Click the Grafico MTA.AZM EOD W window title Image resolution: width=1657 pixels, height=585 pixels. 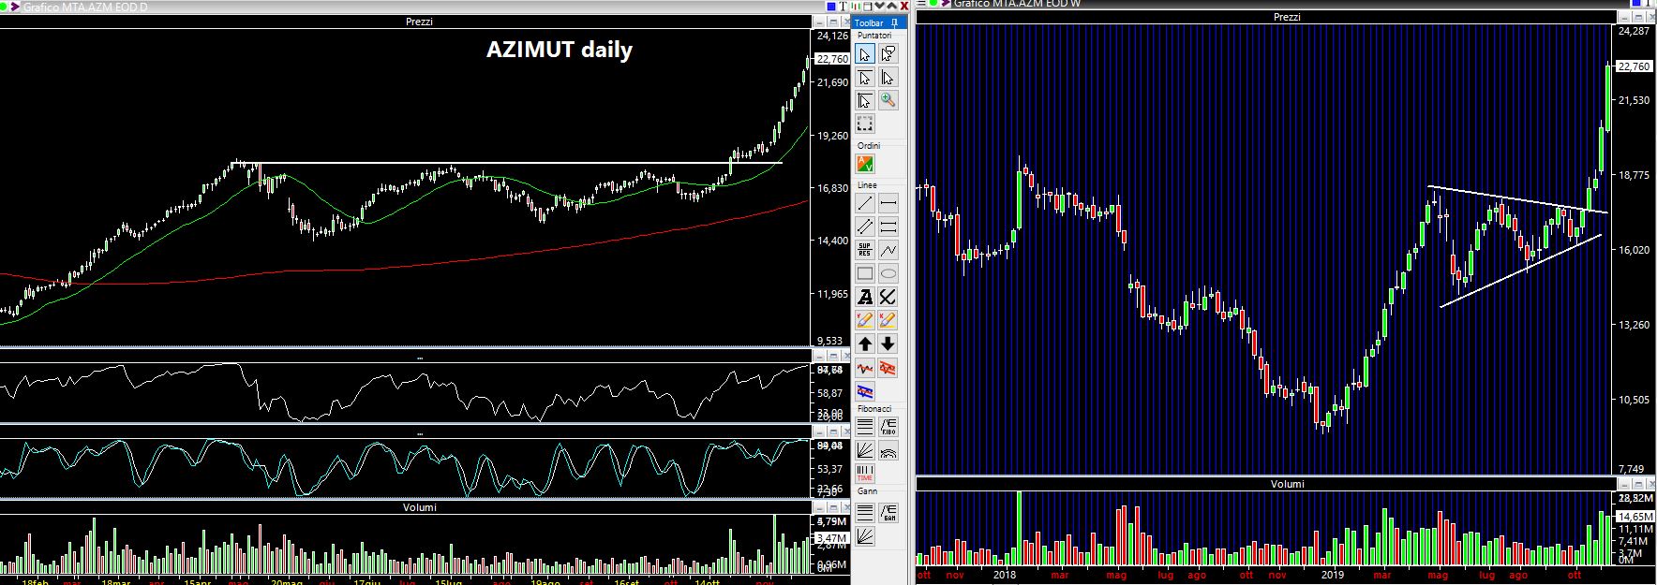click(x=1017, y=4)
